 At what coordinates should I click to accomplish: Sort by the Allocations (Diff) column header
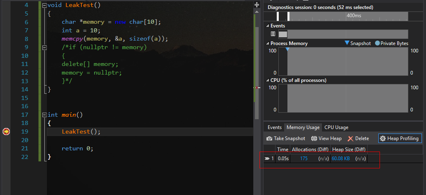pos(310,149)
